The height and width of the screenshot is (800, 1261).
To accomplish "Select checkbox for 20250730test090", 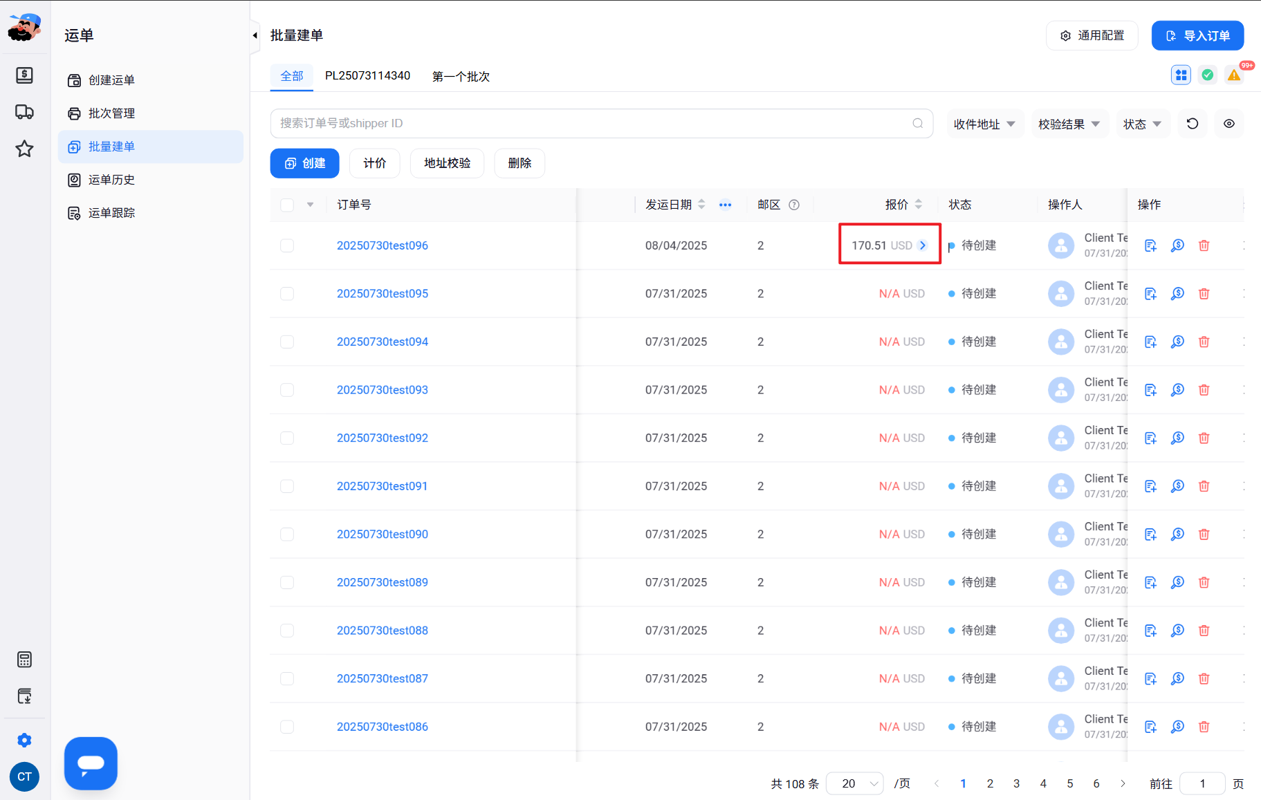I will 287,534.
